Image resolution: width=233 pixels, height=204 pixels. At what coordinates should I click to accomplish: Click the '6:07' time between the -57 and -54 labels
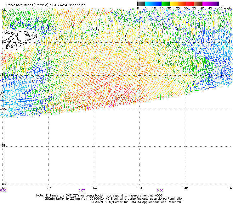pos(82,191)
